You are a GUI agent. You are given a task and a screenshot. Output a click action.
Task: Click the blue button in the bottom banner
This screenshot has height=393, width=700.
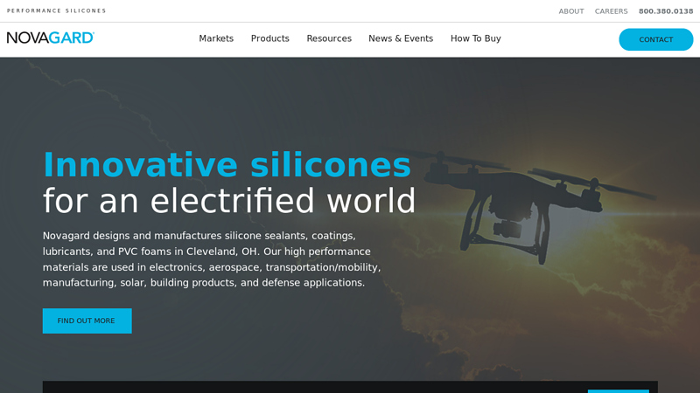[619, 391]
